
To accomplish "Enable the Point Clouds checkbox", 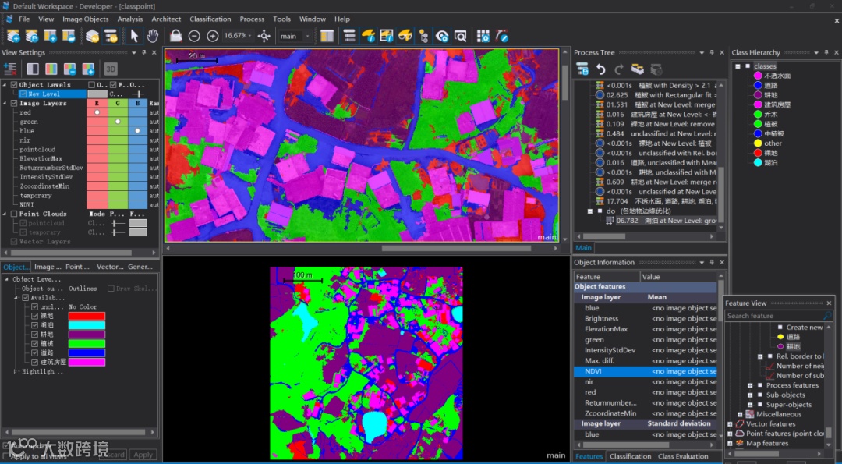I will point(14,214).
